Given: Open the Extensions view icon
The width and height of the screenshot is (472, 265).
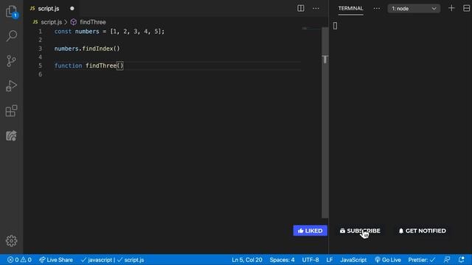Looking at the screenshot, I should click(12, 110).
